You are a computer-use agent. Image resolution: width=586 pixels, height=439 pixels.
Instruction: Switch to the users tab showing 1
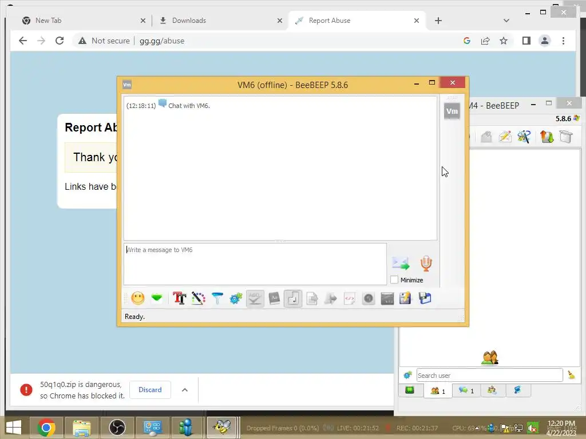438,391
